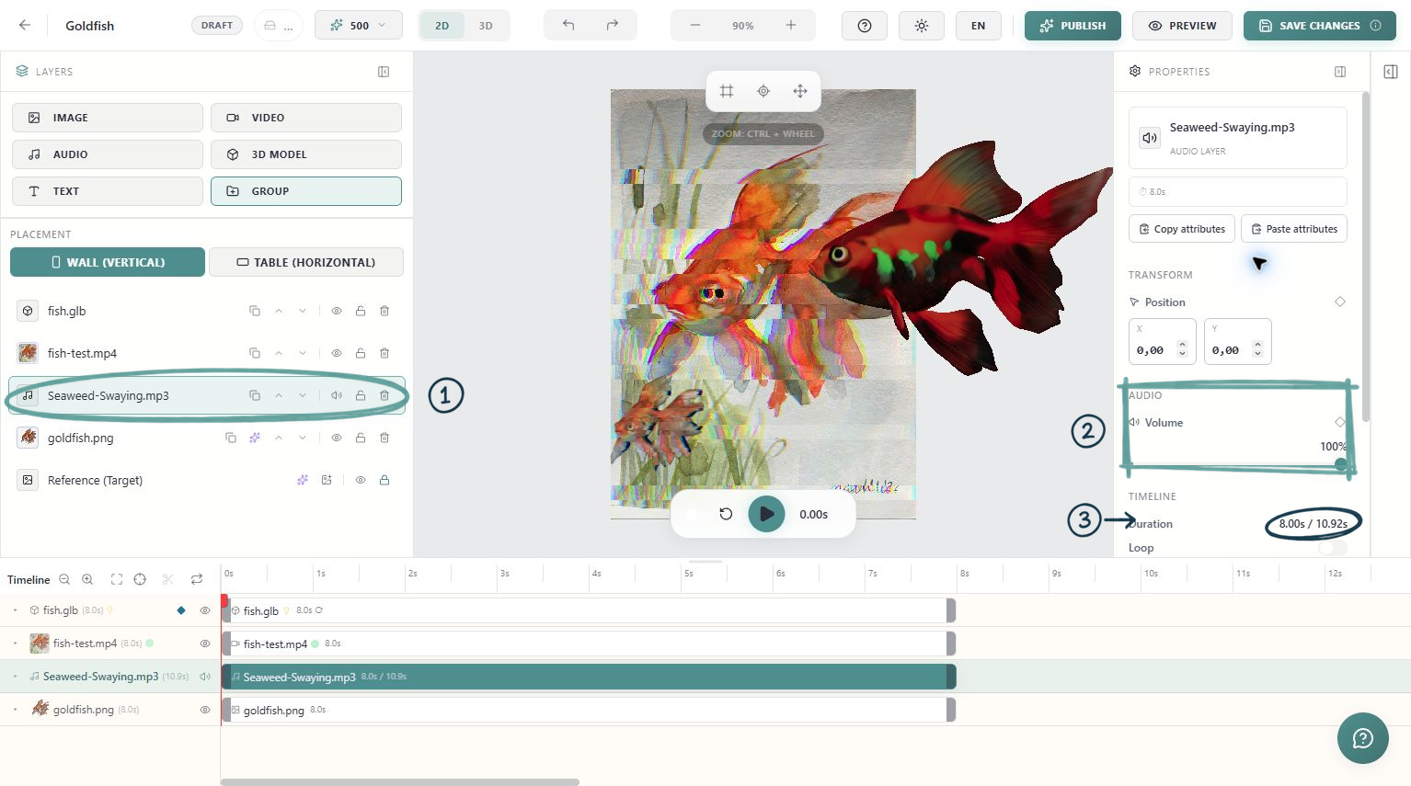Open the EN language selector

coord(979,26)
